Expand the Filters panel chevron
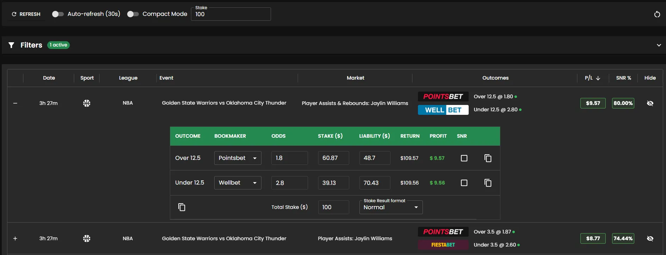 point(659,45)
